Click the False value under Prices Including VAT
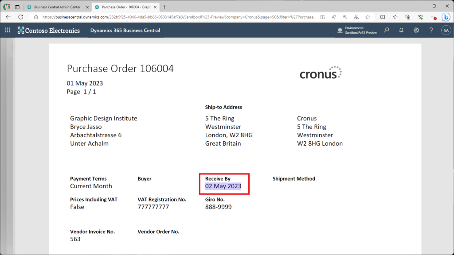454x255 pixels. 77,207
